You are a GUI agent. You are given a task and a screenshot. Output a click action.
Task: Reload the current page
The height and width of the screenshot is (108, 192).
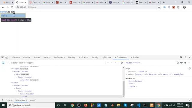coord(12,7)
